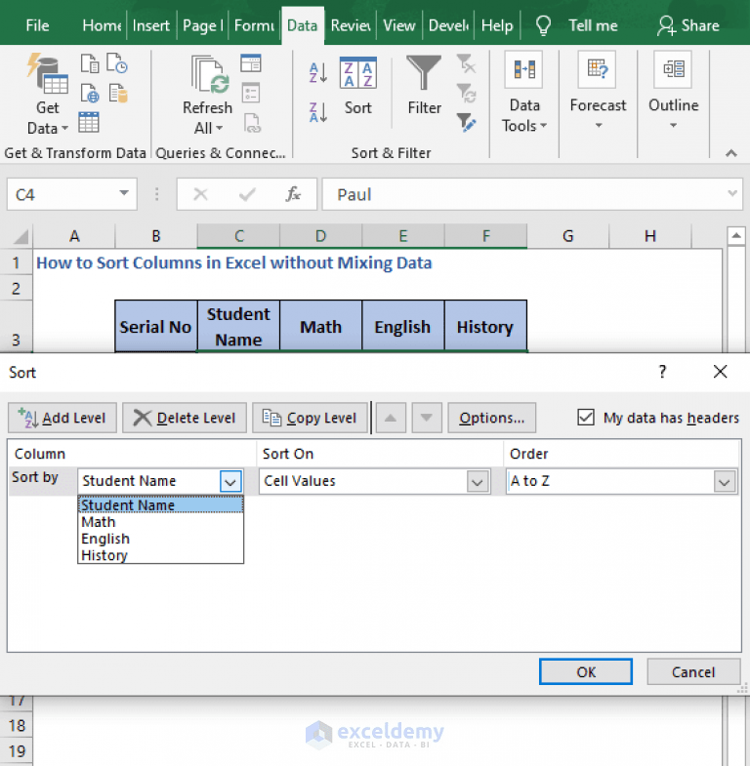Viewport: 750px width, 766px height.
Task: Sort Z to A descending icon
Action: click(317, 112)
